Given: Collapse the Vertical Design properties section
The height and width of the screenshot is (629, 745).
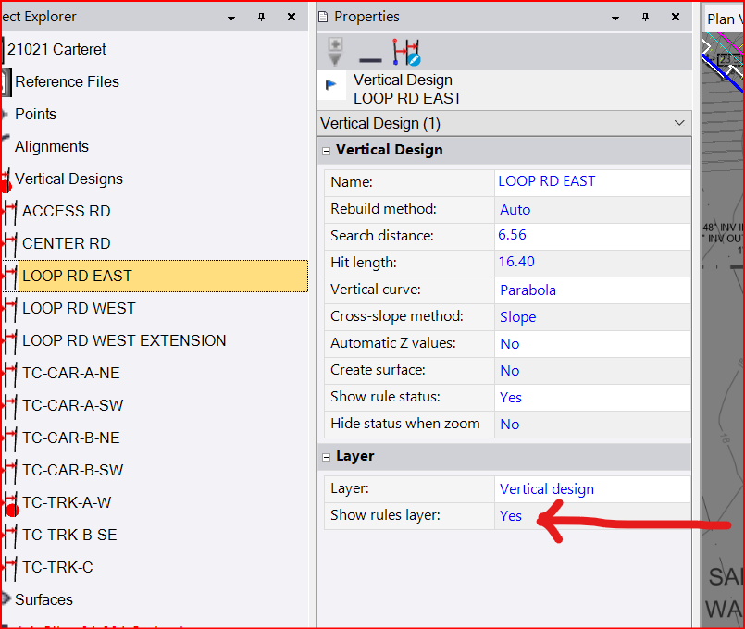Looking at the screenshot, I should (x=326, y=151).
